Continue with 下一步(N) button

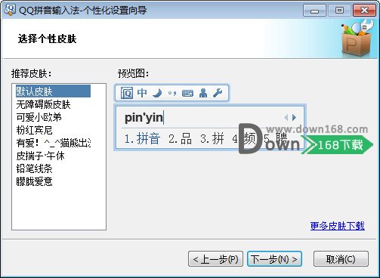point(274,259)
